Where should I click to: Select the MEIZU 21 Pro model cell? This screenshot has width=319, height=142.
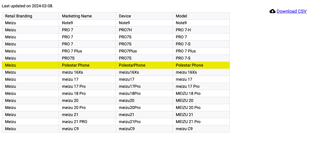point(188,122)
